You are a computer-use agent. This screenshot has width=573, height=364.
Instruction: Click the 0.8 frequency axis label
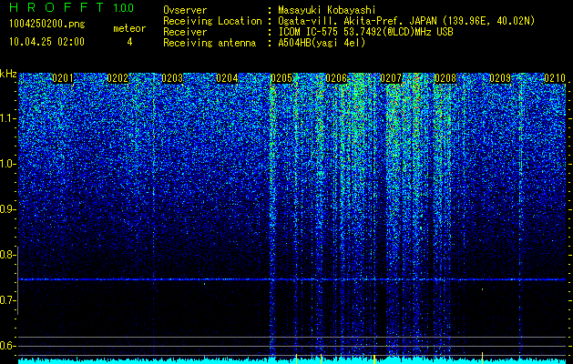pos(7,255)
